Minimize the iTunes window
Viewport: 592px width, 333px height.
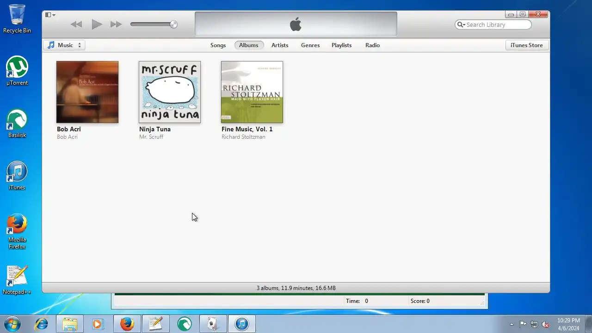pyautogui.click(x=511, y=14)
